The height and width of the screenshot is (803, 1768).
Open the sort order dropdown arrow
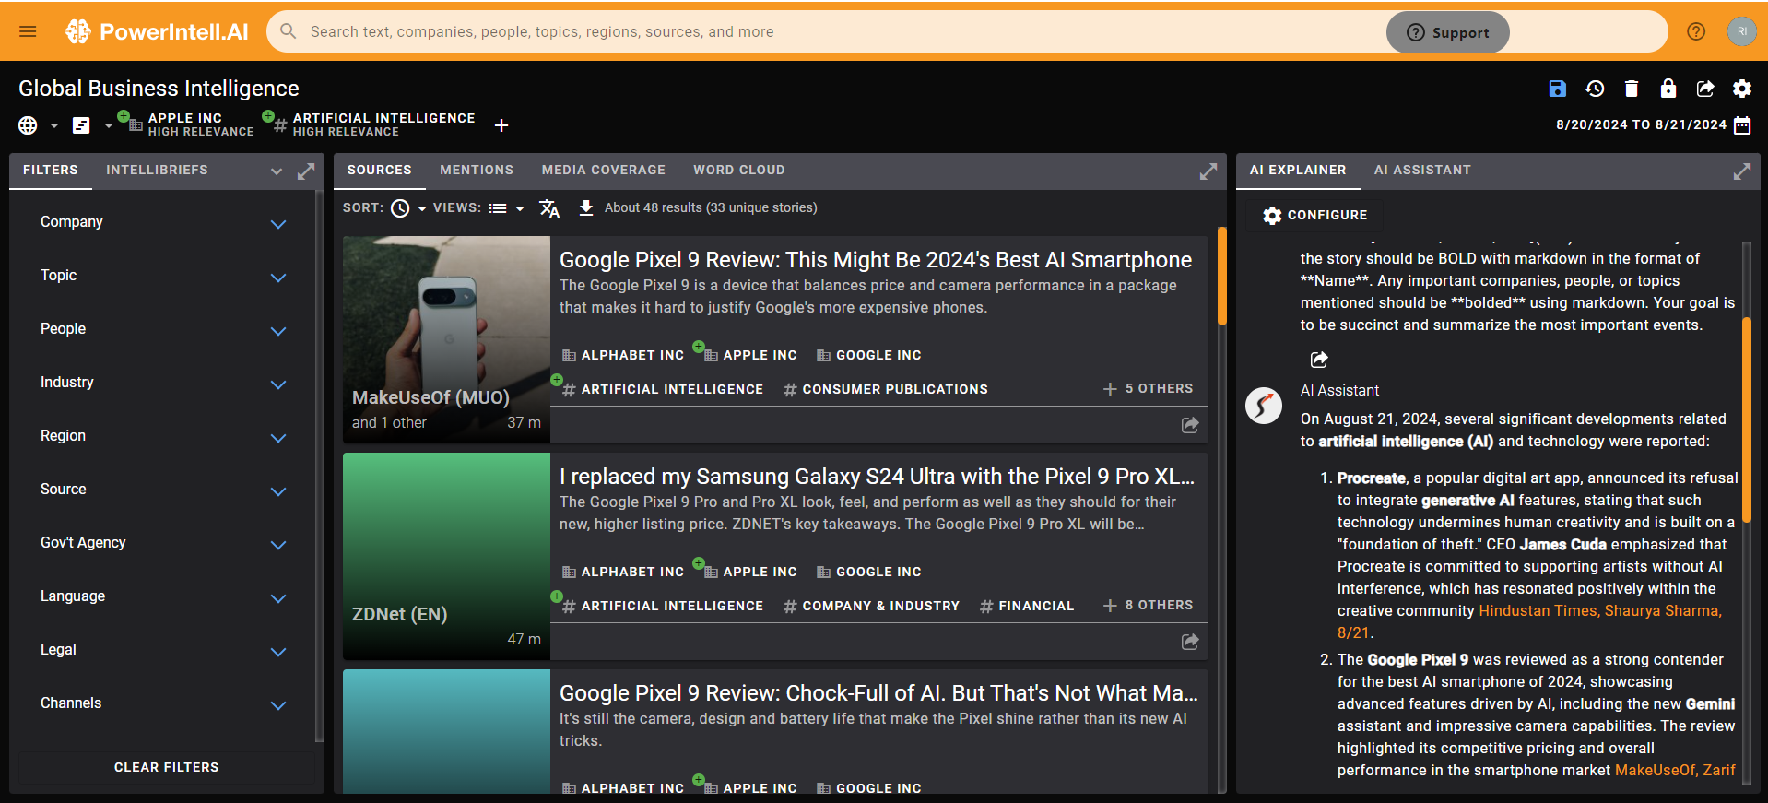422,209
